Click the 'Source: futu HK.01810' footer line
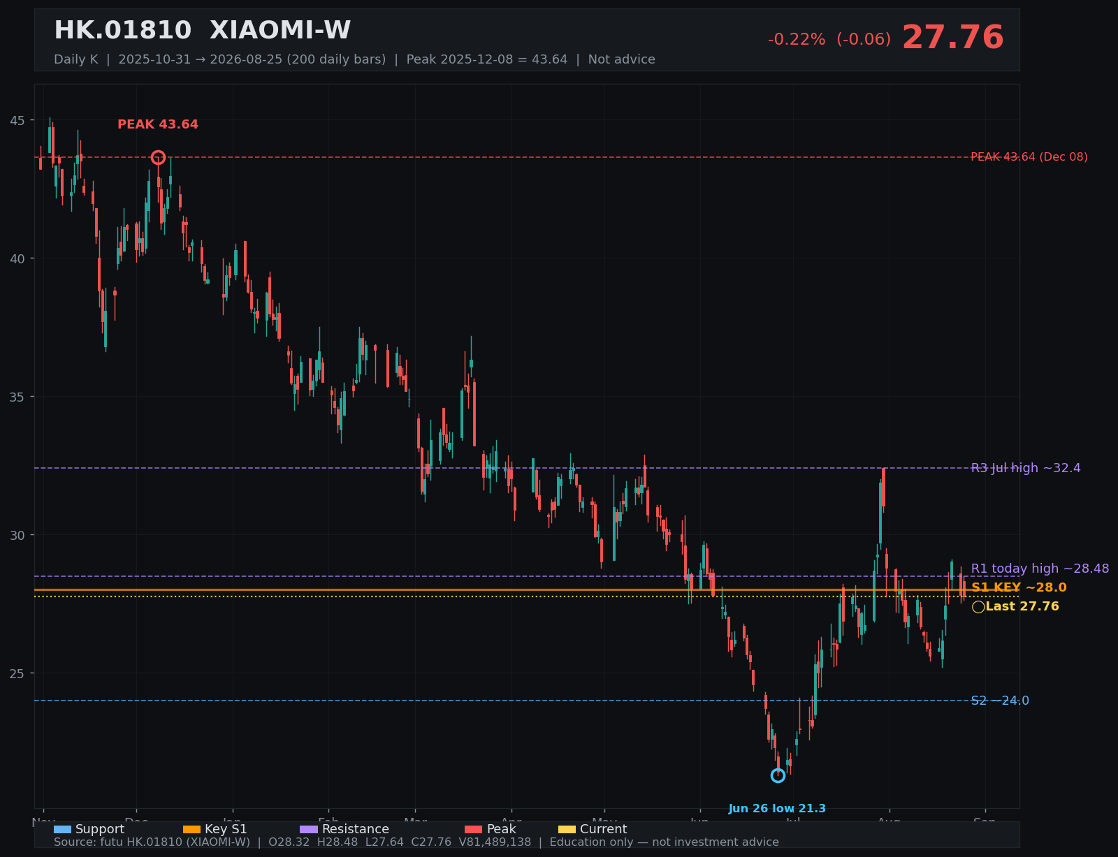 (416, 842)
